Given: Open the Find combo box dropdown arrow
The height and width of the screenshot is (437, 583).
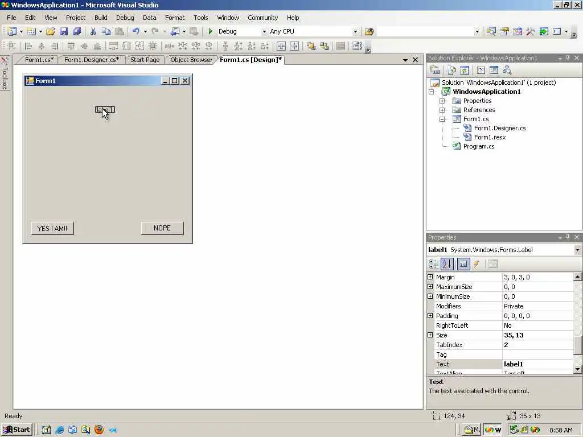Looking at the screenshot, I should 477,32.
